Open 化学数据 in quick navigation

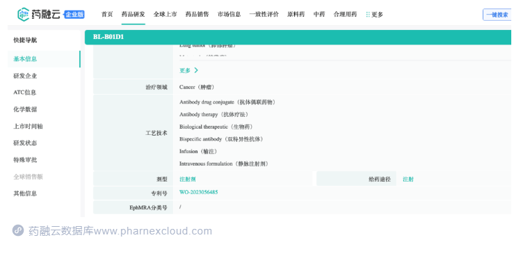tap(25, 109)
